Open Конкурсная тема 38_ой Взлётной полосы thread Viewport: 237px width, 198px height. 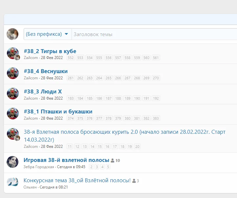point(77,180)
